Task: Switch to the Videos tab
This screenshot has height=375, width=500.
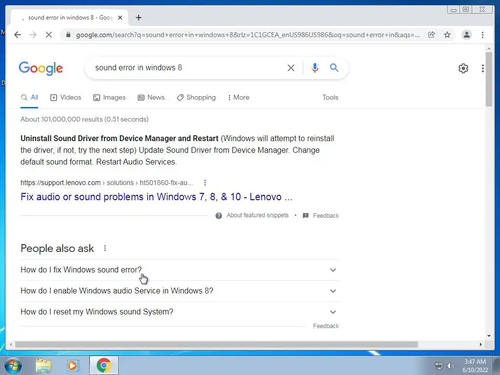Action: point(66,97)
